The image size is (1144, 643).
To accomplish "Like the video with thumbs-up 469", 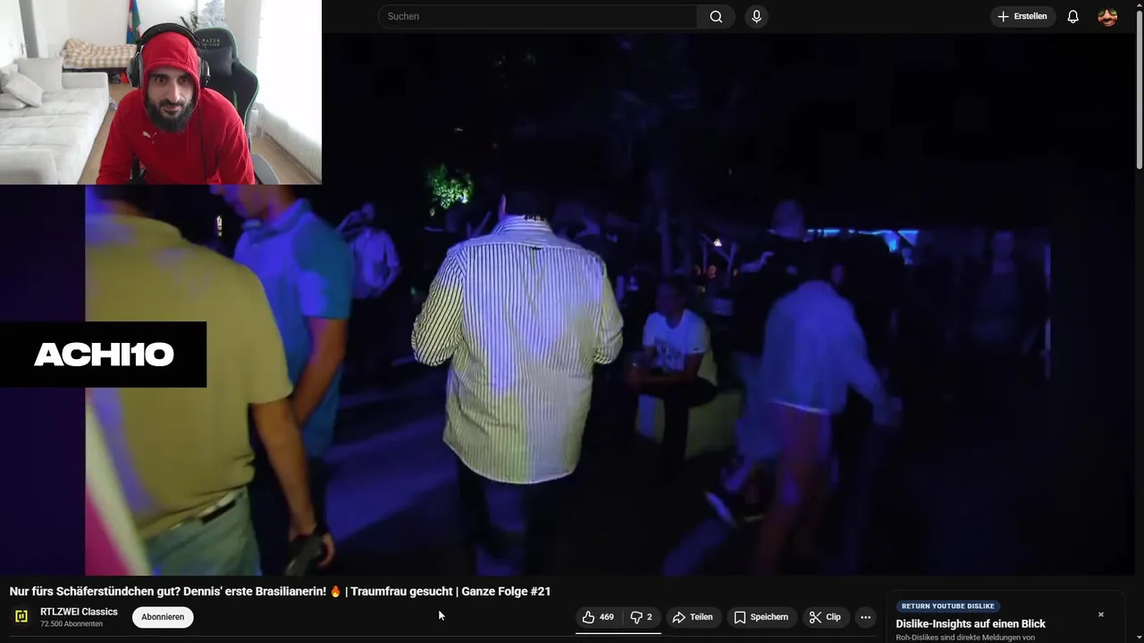I will [x=599, y=617].
